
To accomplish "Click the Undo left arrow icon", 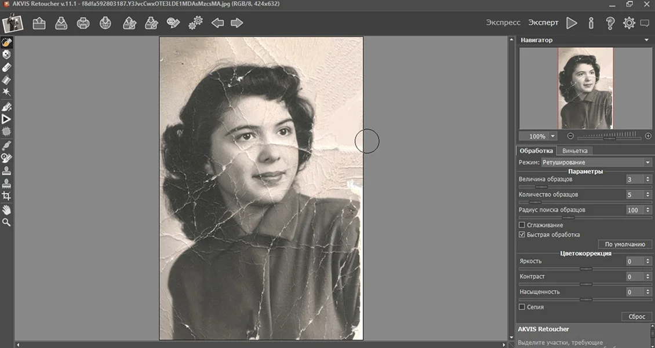I will click(217, 23).
